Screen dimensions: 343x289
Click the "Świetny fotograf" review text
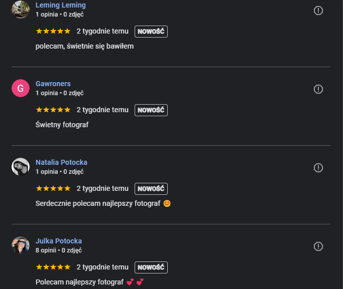(x=62, y=125)
